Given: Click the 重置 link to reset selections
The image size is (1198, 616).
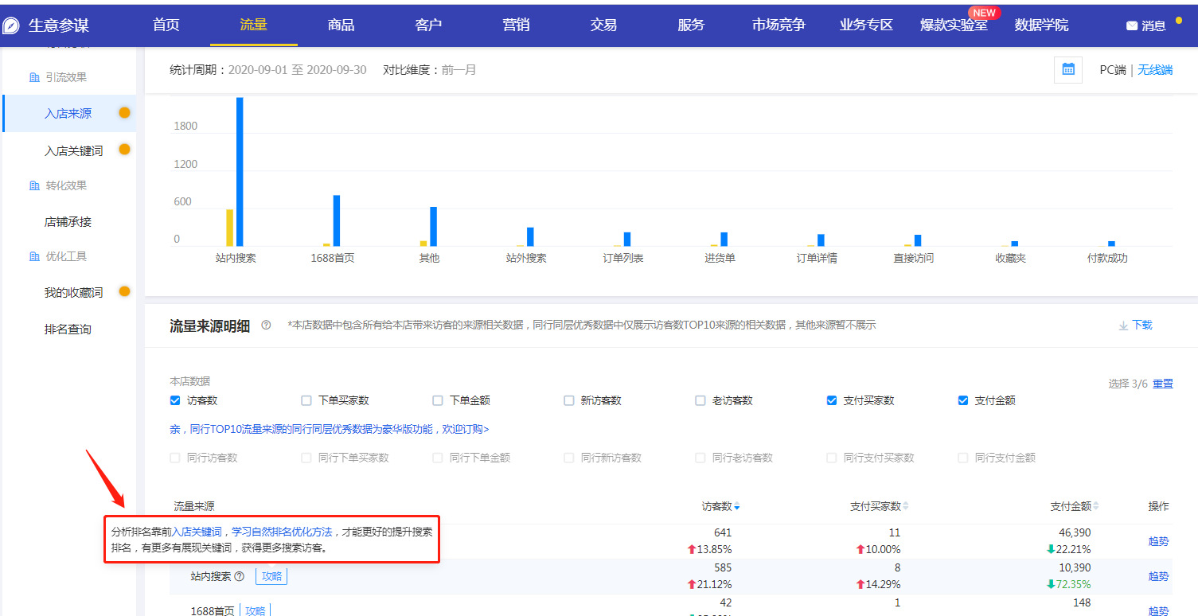Looking at the screenshot, I should (x=1163, y=384).
